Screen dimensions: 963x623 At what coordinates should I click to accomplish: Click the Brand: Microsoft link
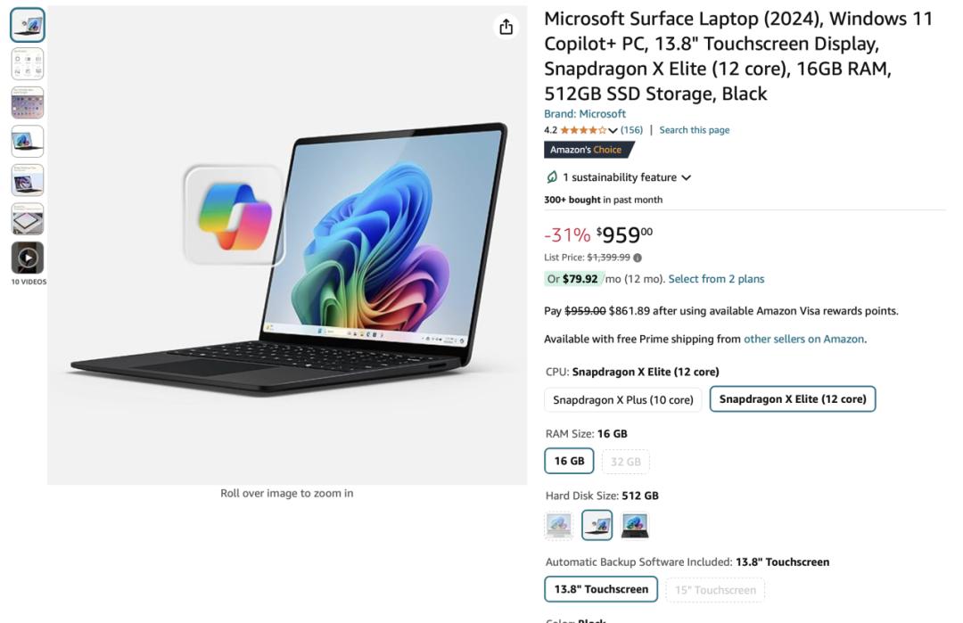(585, 113)
